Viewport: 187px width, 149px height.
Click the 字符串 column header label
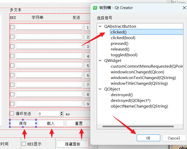(x=37, y=17)
